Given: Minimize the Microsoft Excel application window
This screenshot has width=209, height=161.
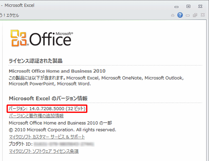Looking at the screenshot, I should point(176,7).
